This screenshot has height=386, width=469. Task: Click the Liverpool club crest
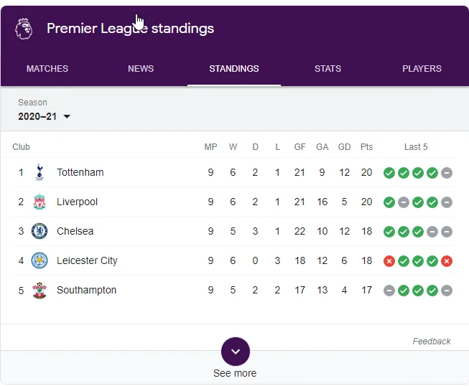pyautogui.click(x=40, y=202)
